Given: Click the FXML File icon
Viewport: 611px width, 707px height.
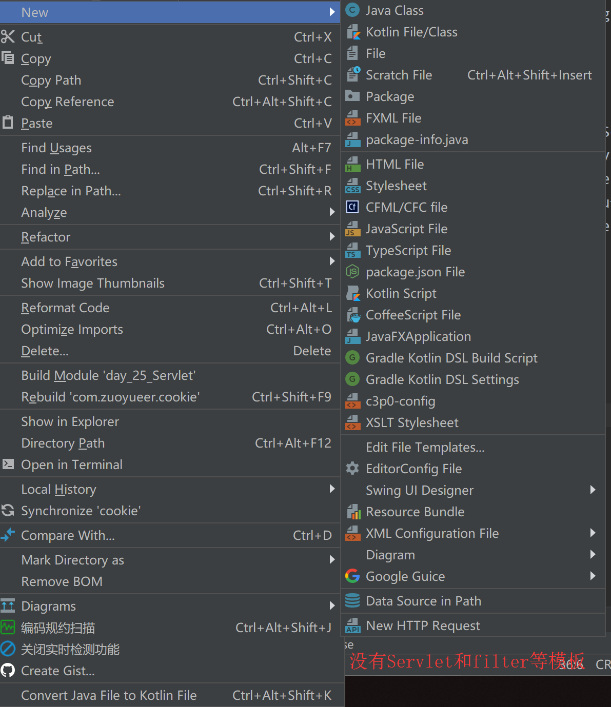Looking at the screenshot, I should [x=353, y=118].
